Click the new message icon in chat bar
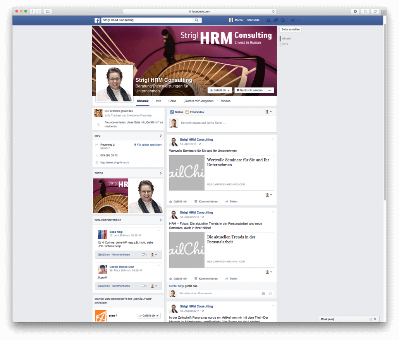Image resolution: width=399 pixels, height=340 pixels. [371, 319]
